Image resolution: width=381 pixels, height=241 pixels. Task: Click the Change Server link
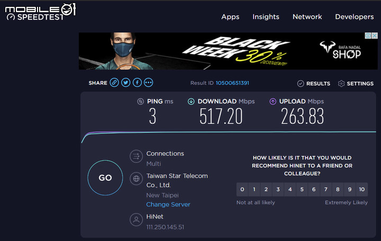click(168, 205)
